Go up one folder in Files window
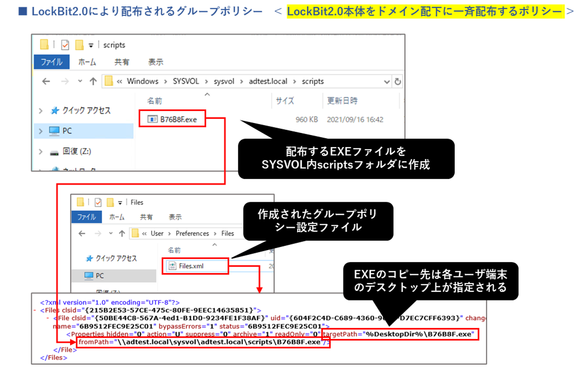The width and height of the screenshot is (583, 371). pyautogui.click(x=122, y=233)
